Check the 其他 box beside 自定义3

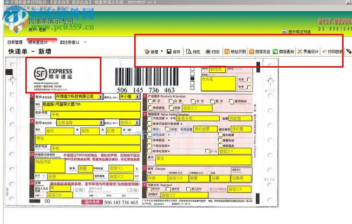coord(171,108)
